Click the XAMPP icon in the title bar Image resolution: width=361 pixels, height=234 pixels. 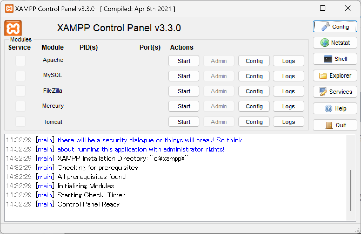click(9, 8)
